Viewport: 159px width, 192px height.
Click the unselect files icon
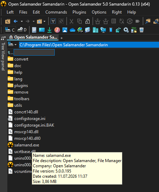pyautogui.click(x=61, y=21)
